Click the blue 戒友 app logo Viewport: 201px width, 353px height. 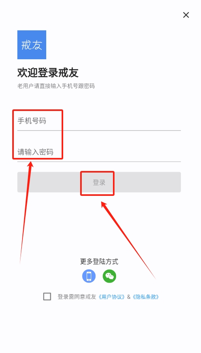[x=32, y=45]
